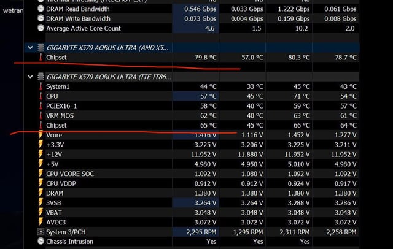Click the highlighted 3.264 V 3VSB value
Viewport: 393px width, 249px height.
205,203
